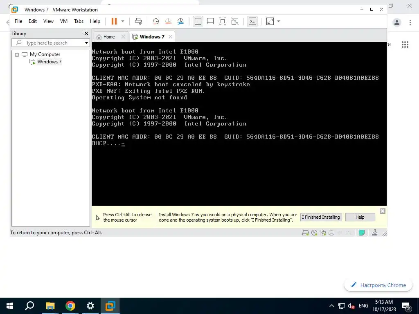Open the View menu
The image size is (419, 314).
pos(48,21)
